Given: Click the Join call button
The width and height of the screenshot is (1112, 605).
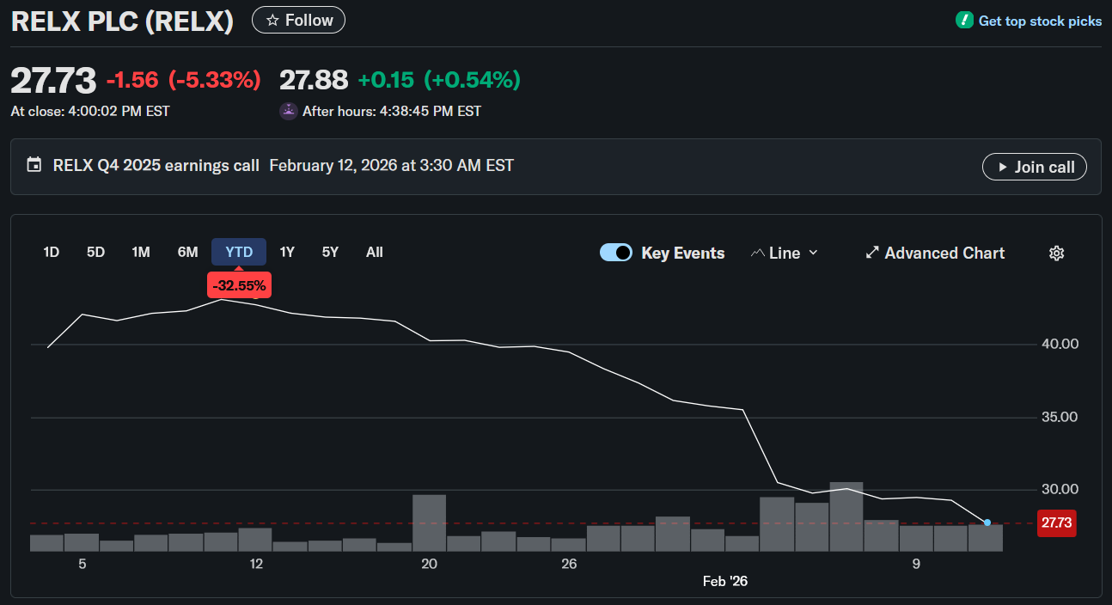Looking at the screenshot, I should pos(1034,167).
